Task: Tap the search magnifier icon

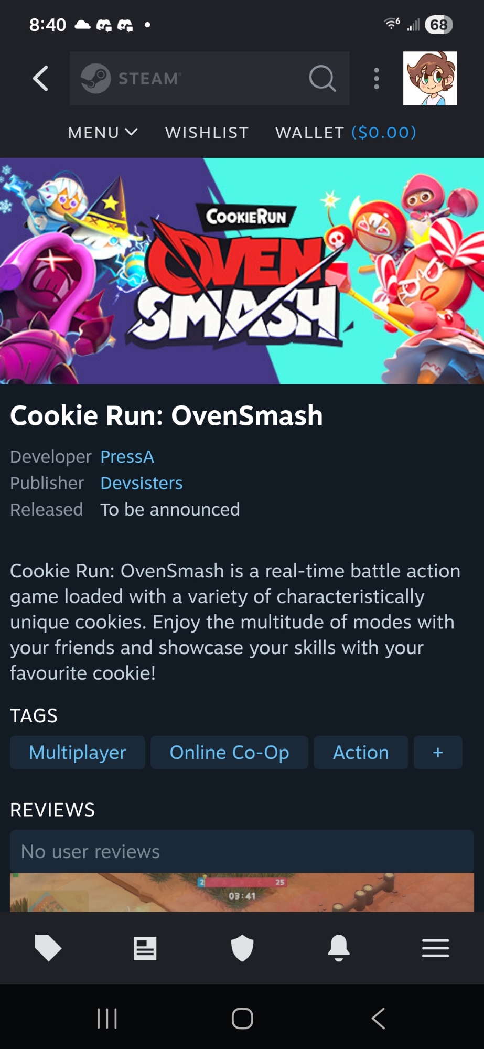Action: tap(322, 79)
